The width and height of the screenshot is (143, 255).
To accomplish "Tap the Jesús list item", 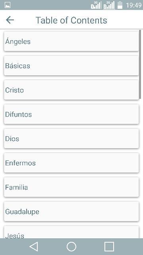I will [71, 232].
